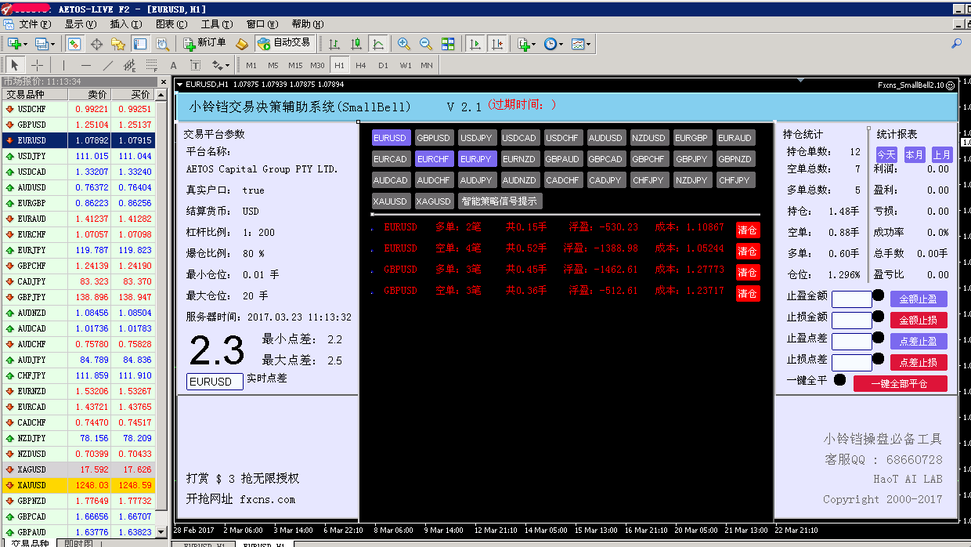Toggle the black dot beside 止损点差
This screenshot has width=971, height=547.
point(879,359)
